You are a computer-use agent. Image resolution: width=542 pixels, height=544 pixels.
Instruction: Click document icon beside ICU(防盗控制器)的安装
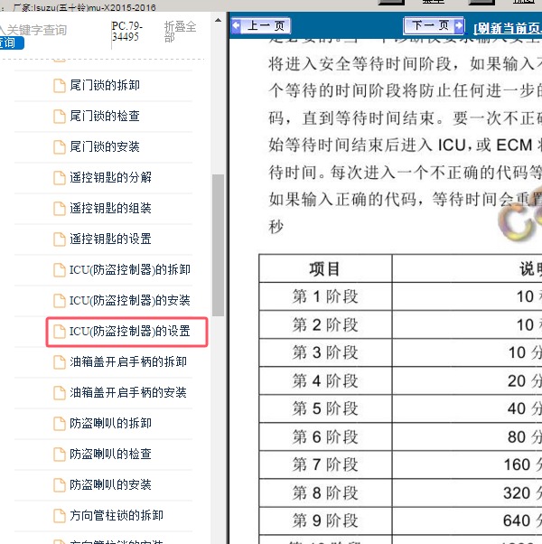click(60, 300)
